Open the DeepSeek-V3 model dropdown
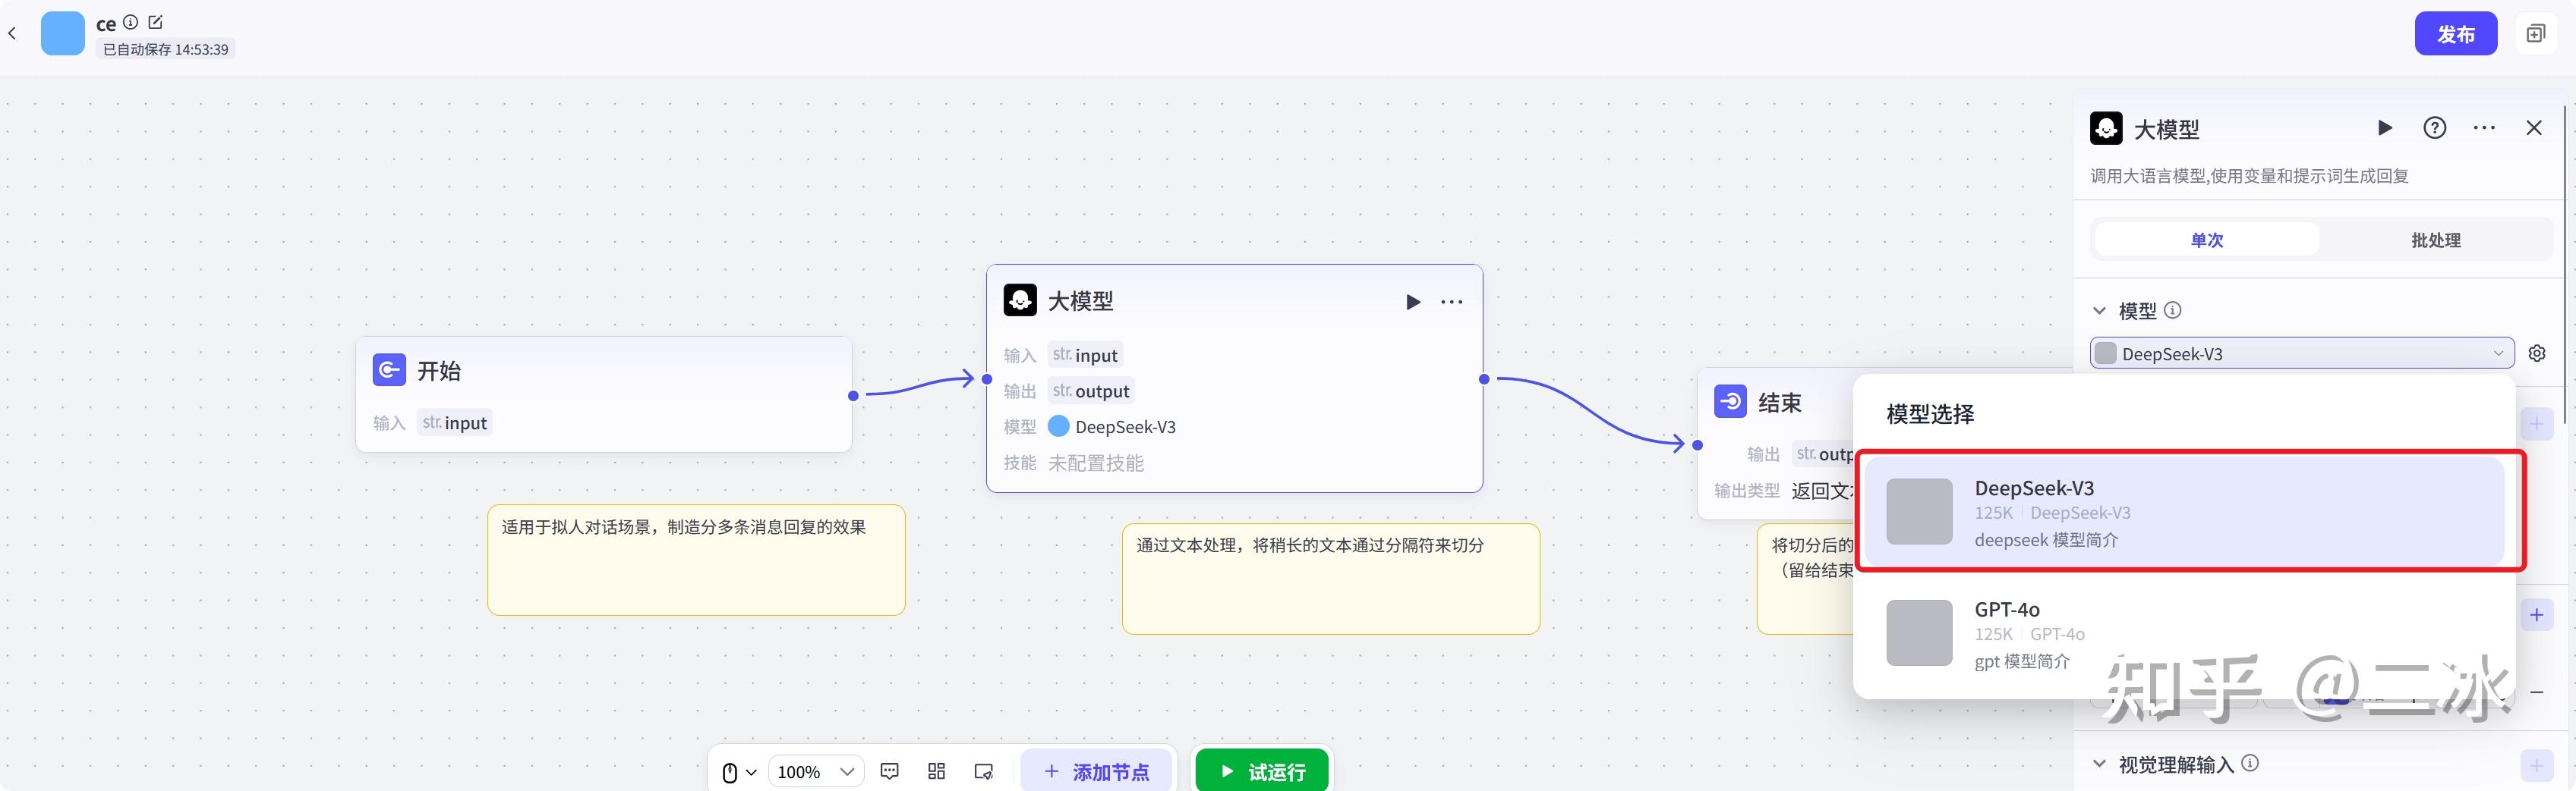Screen dimensions: 2576x791 pyautogui.click(x=2300, y=353)
